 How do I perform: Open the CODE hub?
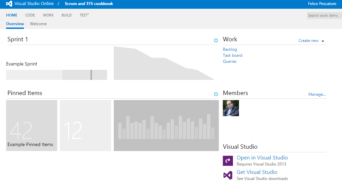coord(30,15)
